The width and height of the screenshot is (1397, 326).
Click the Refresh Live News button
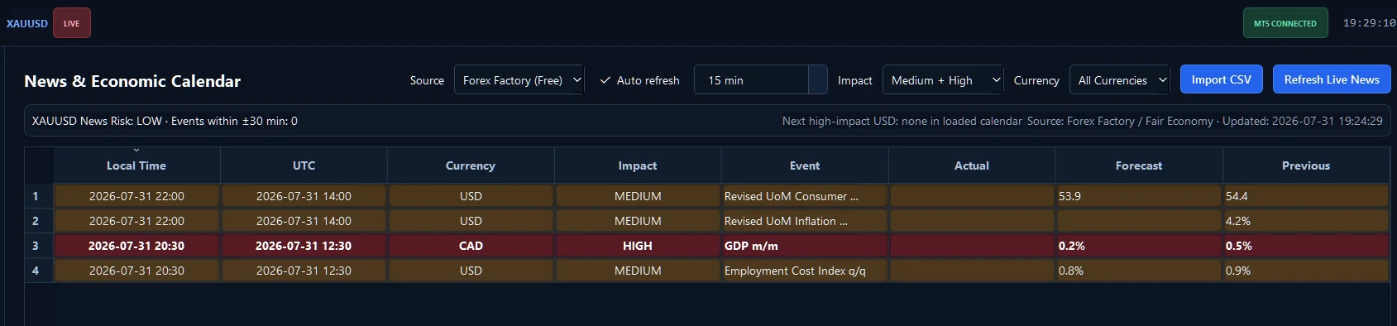tap(1332, 79)
